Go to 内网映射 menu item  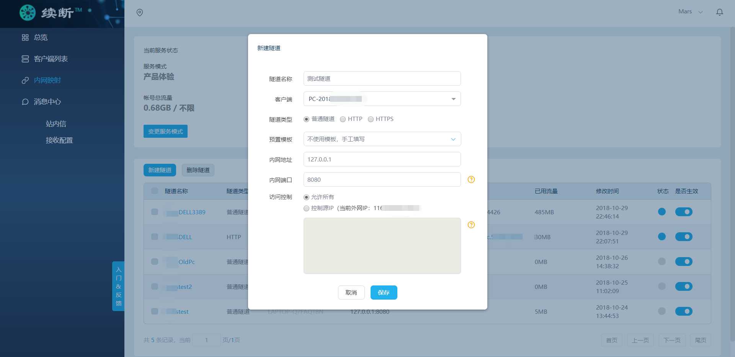click(47, 80)
